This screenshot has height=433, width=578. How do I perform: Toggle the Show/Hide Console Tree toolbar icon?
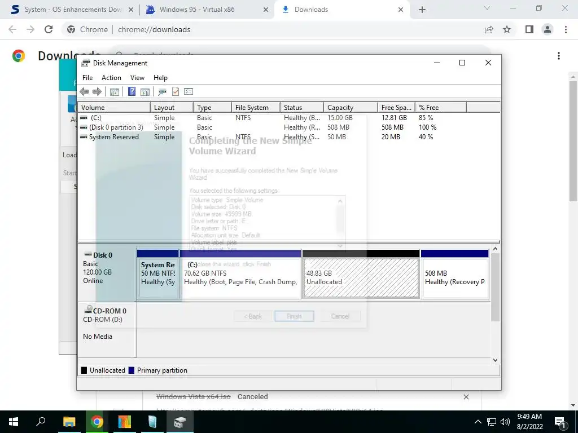[x=114, y=92]
